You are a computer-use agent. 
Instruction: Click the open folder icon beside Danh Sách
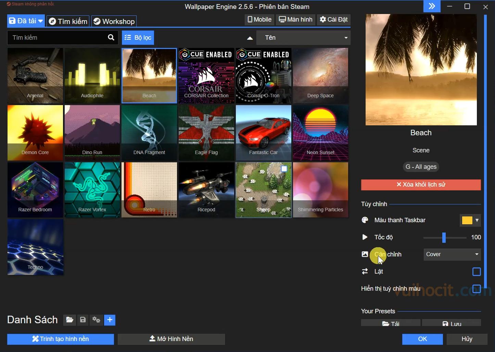coord(69,320)
